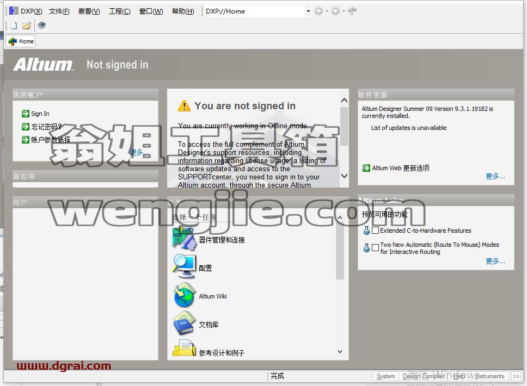Screen dimensions: 527x386
Task: Click scroll down arrow of the sign-in message
Action: [344, 175]
